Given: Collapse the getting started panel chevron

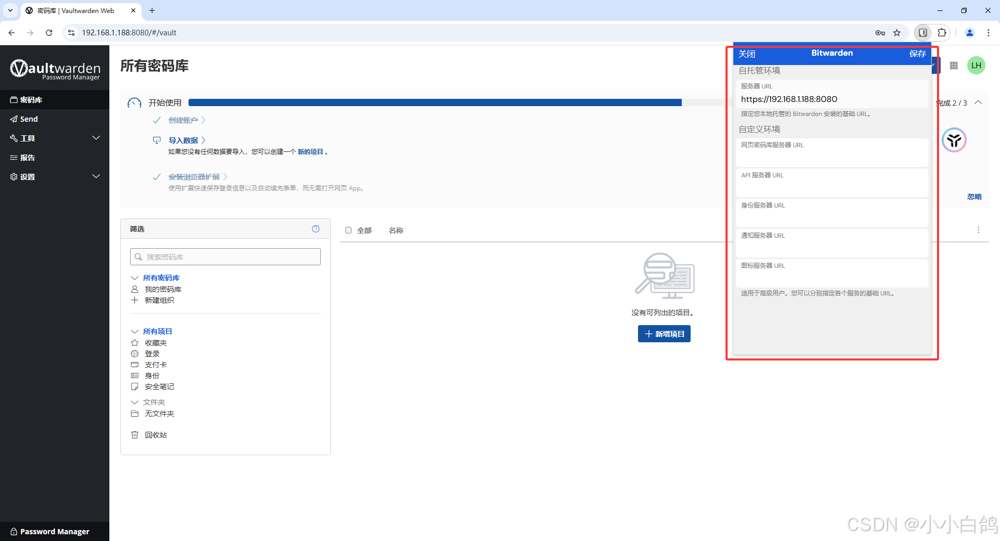Looking at the screenshot, I should [978, 102].
